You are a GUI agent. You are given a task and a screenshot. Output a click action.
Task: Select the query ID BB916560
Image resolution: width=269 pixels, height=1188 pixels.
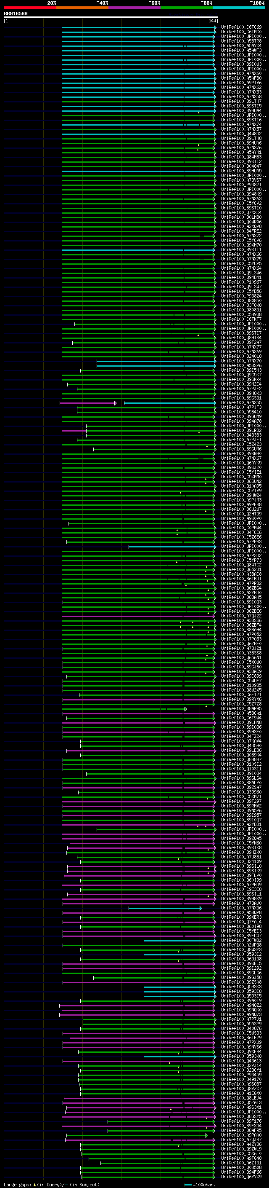point(16,14)
